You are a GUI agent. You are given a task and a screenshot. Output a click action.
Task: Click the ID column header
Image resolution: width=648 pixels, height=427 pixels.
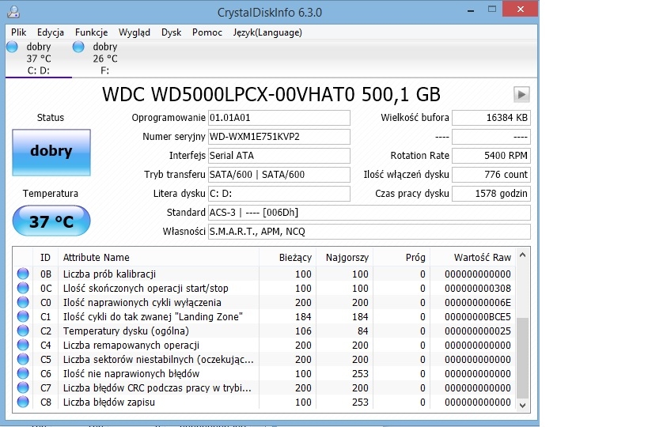(45, 257)
